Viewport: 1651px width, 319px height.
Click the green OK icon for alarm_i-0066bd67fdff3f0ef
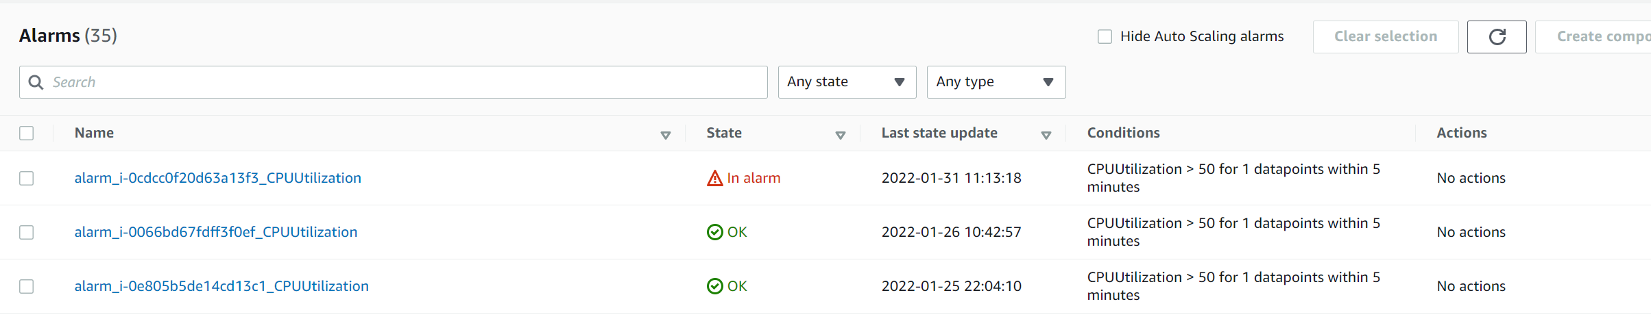(x=714, y=232)
